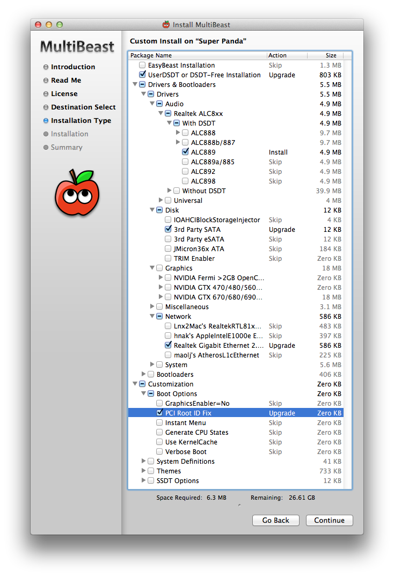Collapse the Realtek ALC8xx node
The width and height of the screenshot is (394, 577).
pyautogui.click(x=160, y=113)
